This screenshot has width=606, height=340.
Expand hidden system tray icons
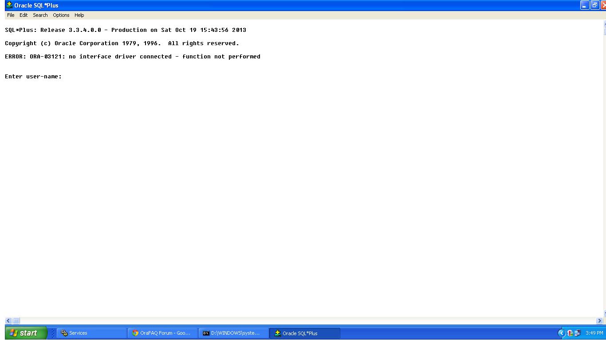click(x=561, y=333)
